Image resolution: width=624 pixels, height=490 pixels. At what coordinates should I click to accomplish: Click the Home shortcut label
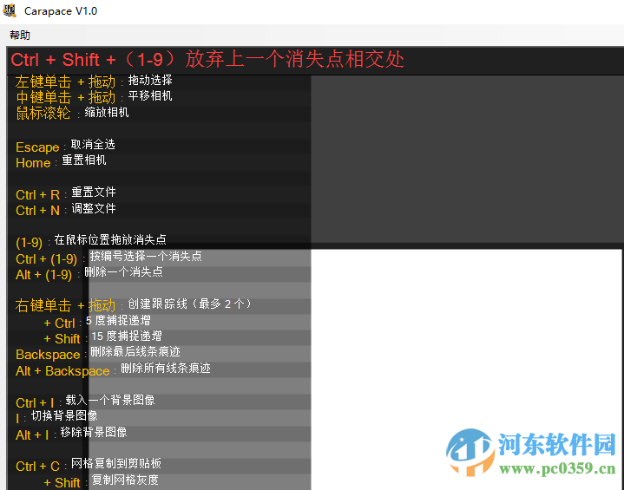click(33, 163)
